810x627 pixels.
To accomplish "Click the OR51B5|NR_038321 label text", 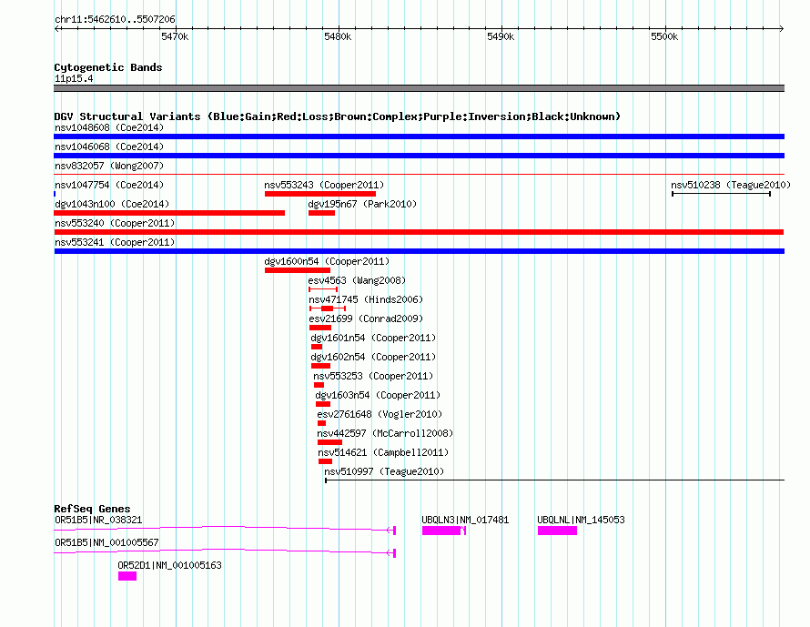I will [x=98, y=520].
